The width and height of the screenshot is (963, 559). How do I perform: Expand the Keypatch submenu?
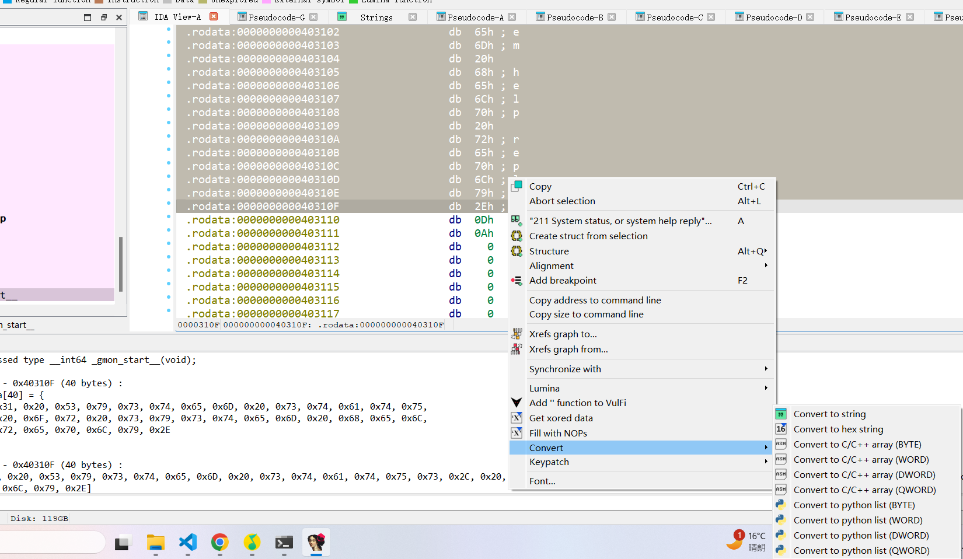click(x=642, y=462)
